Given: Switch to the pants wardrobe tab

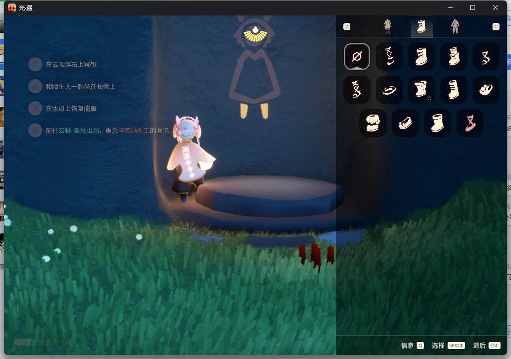Looking at the screenshot, I should tap(387, 26).
